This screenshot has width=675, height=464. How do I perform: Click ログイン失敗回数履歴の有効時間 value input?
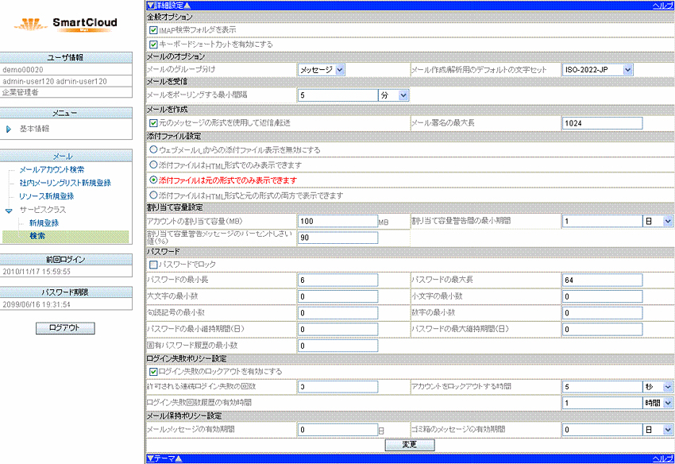[x=602, y=403]
